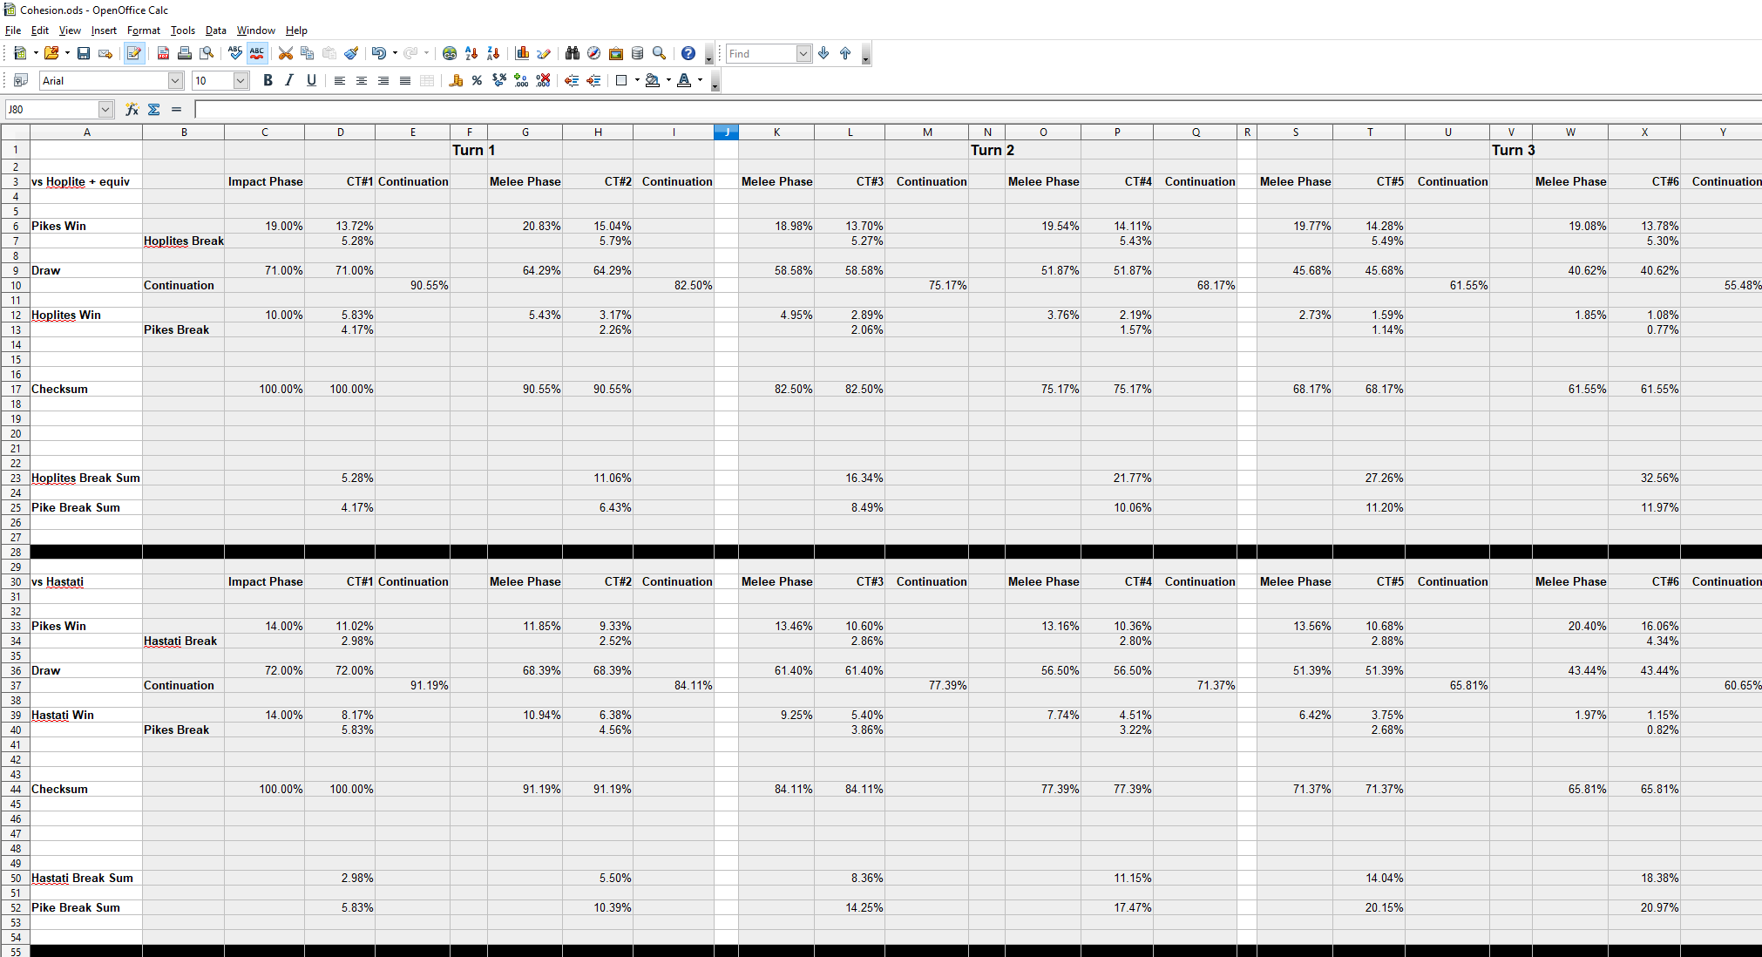Toggle Edit File mode button
This screenshot has width=1762, height=957.
[133, 53]
